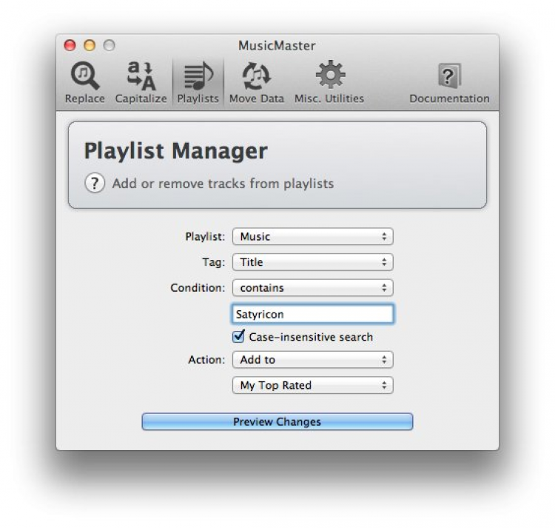Viewport: 555px width, 528px height.
Task: Open the Documentation help icon
Action: pyautogui.click(x=449, y=82)
